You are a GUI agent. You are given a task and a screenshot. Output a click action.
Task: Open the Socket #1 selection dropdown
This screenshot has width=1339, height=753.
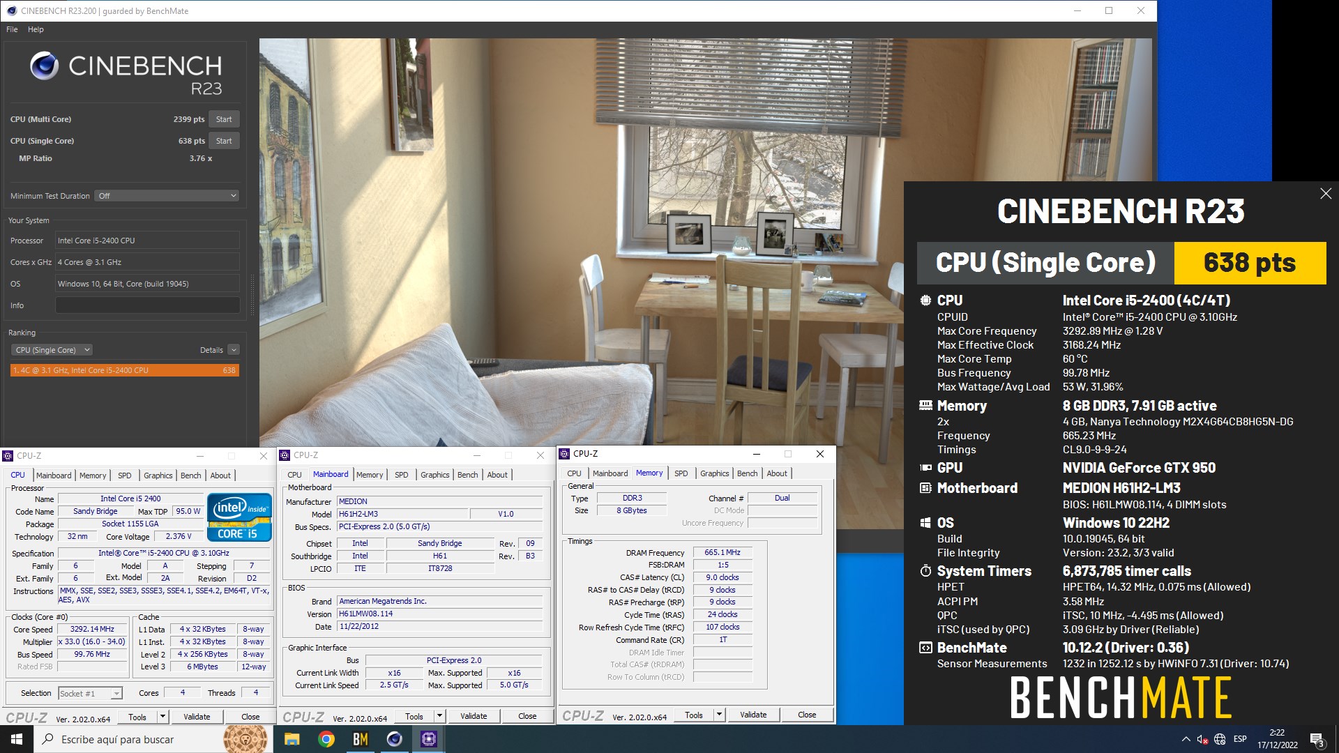[x=90, y=693]
